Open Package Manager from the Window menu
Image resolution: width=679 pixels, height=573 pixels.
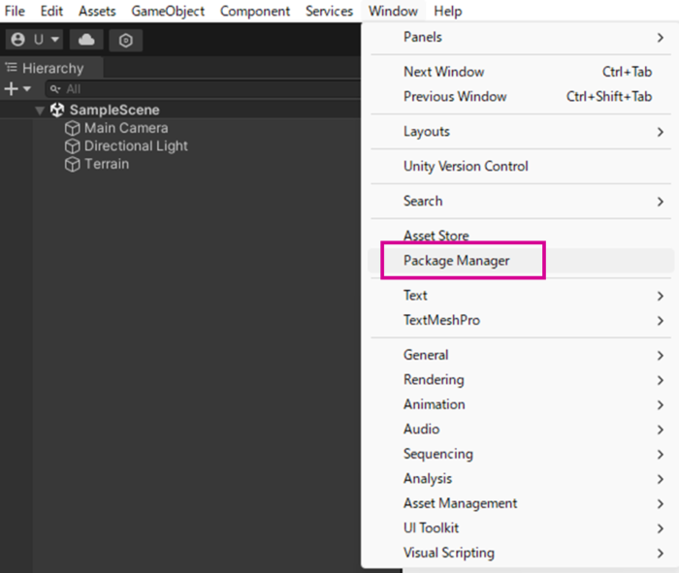click(x=457, y=261)
